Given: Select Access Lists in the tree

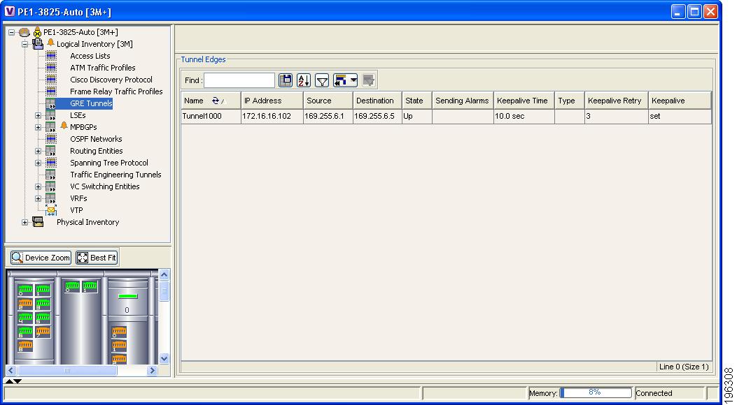Looking at the screenshot, I should pyautogui.click(x=90, y=56).
